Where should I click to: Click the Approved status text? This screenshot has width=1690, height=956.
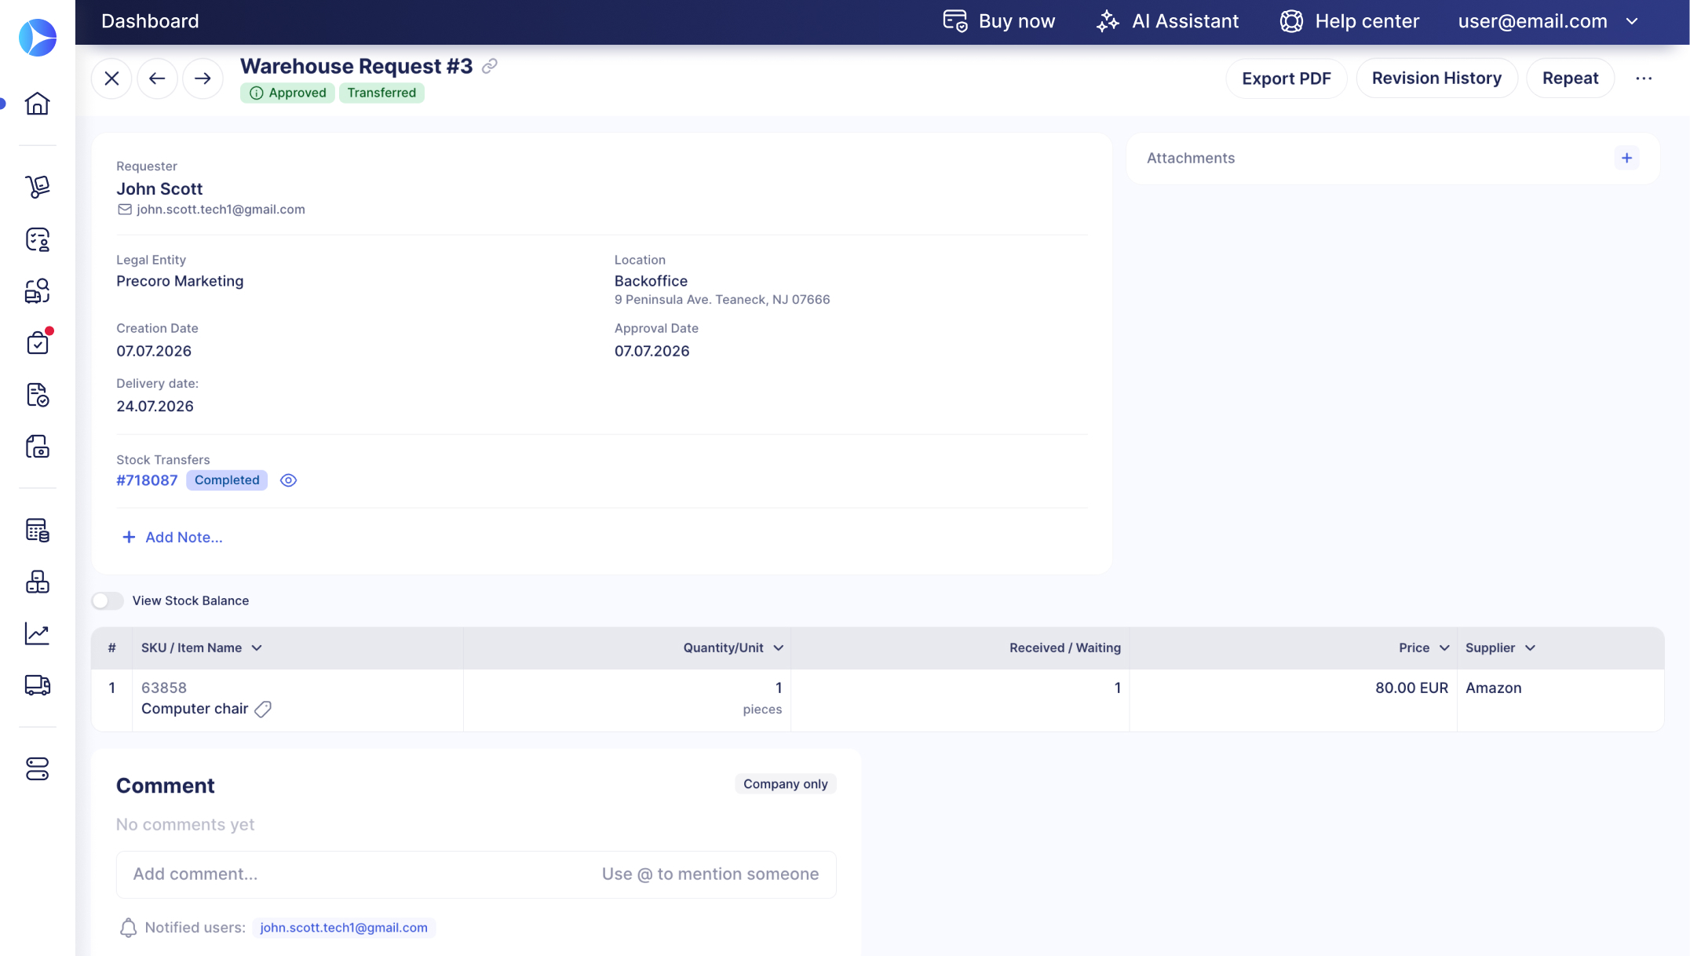click(x=297, y=93)
